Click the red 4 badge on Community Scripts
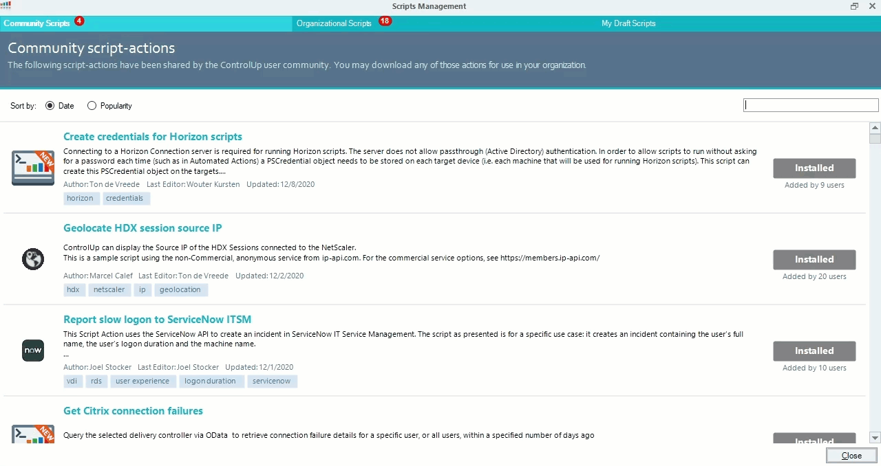This screenshot has width=881, height=466. click(79, 21)
